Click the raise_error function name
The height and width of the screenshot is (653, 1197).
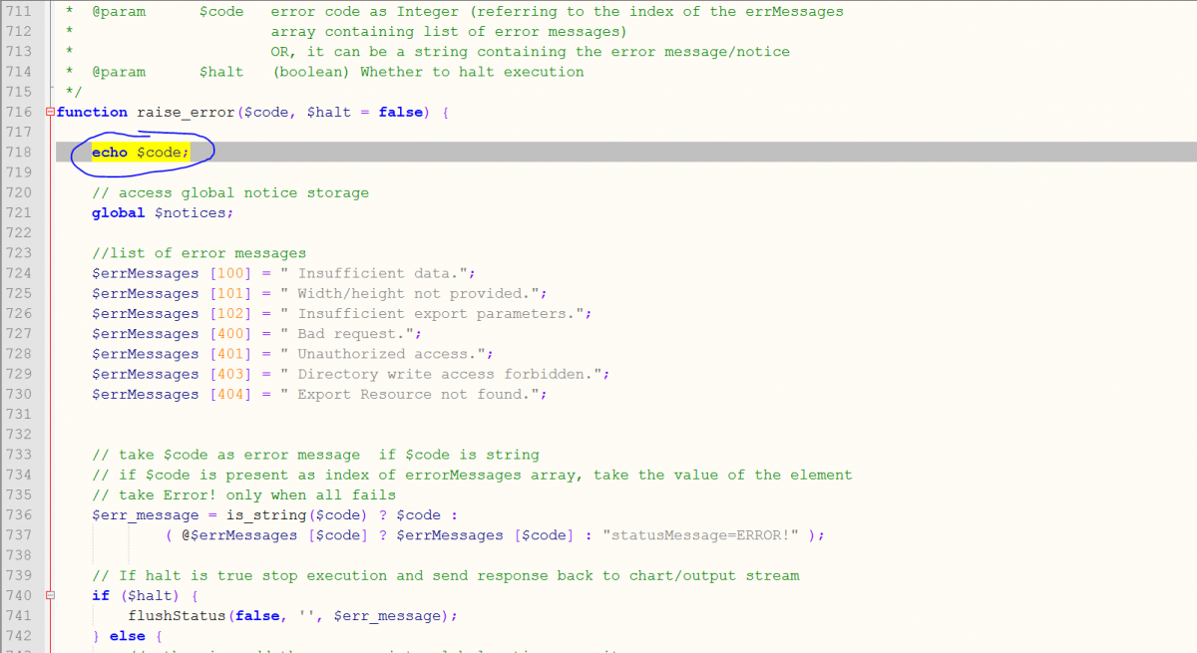coord(186,113)
